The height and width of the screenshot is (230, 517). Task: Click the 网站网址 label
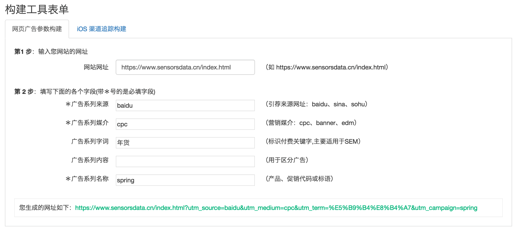[x=96, y=67]
